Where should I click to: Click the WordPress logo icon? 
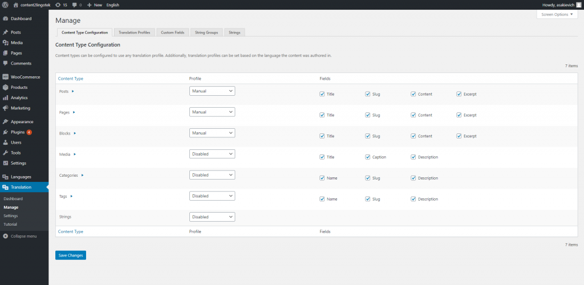click(5, 5)
